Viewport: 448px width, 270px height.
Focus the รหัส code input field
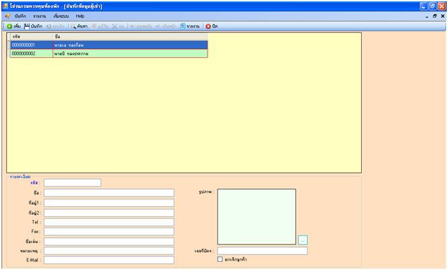(x=72, y=182)
